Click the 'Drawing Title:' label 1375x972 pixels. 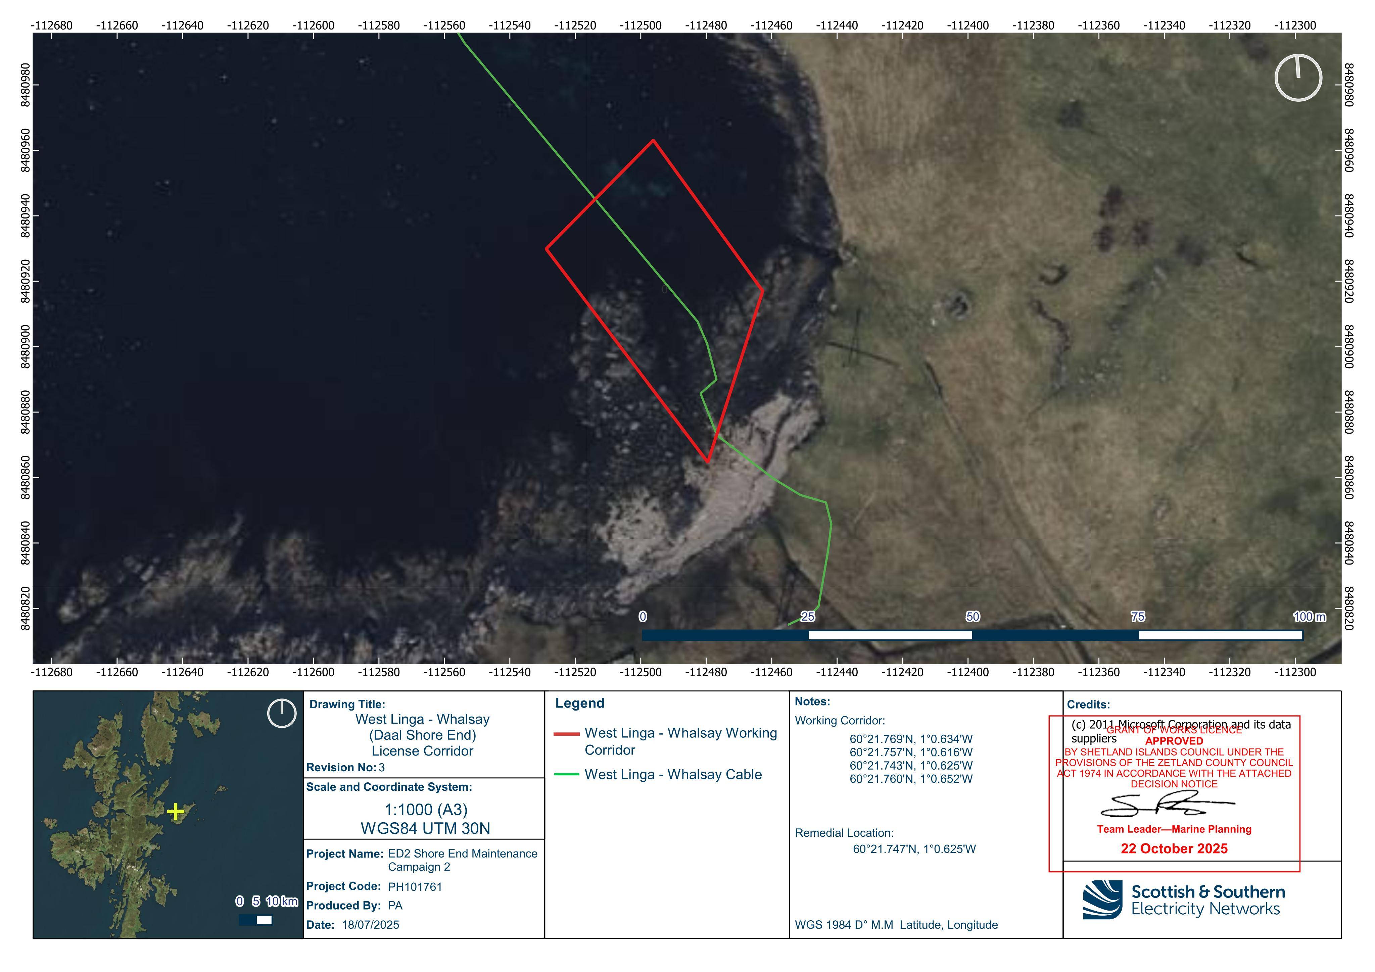[x=347, y=704]
